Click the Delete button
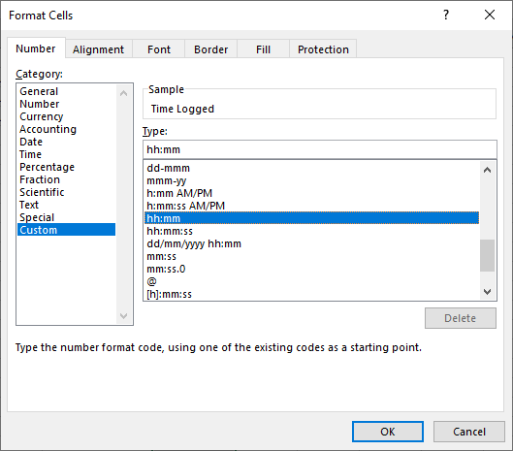Screen dimensions: 513x451 tap(461, 318)
